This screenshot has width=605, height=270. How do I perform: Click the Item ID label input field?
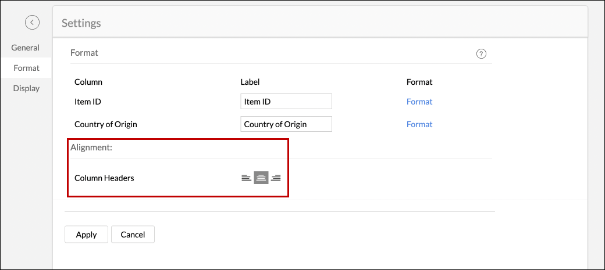[286, 102]
